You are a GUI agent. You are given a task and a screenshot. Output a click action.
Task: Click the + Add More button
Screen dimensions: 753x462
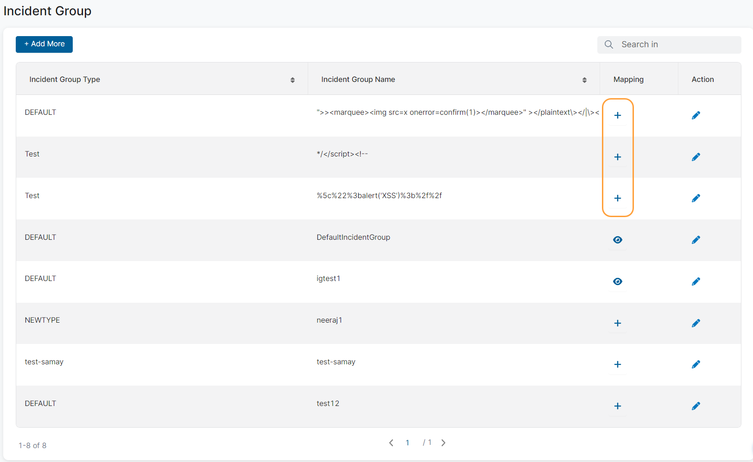tap(44, 44)
